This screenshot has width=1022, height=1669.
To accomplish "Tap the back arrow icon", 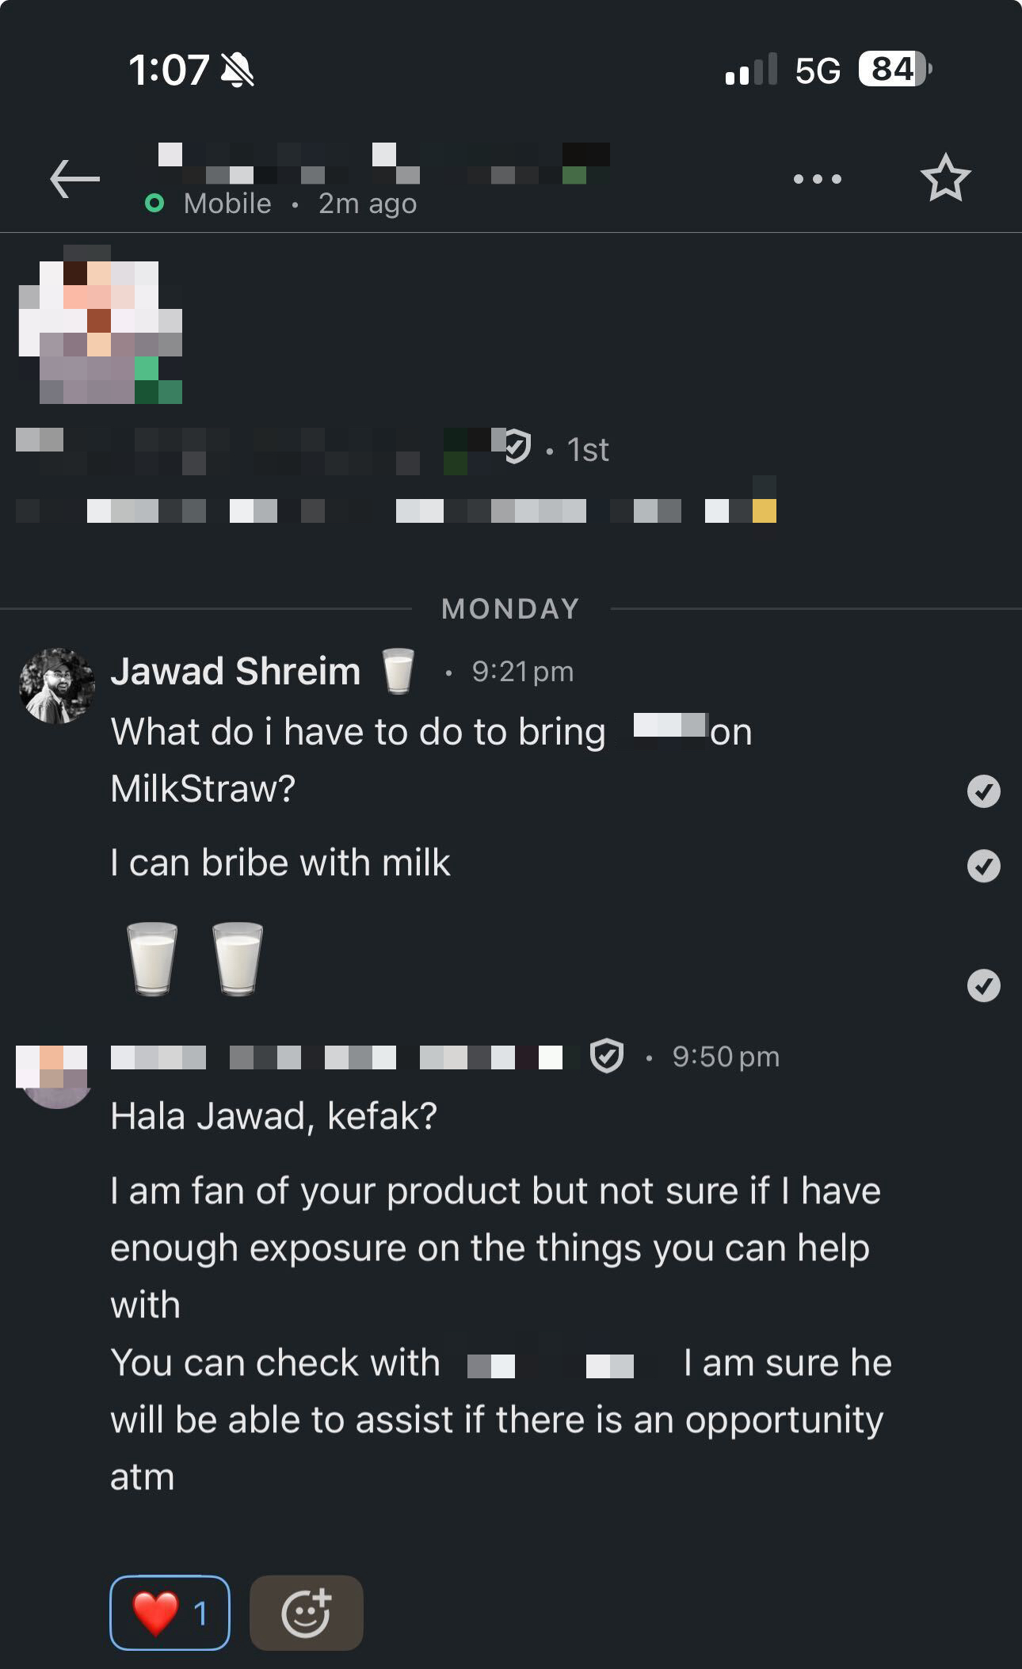I will coord(74,178).
